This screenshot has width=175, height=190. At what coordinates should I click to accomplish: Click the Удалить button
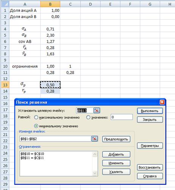(116, 172)
